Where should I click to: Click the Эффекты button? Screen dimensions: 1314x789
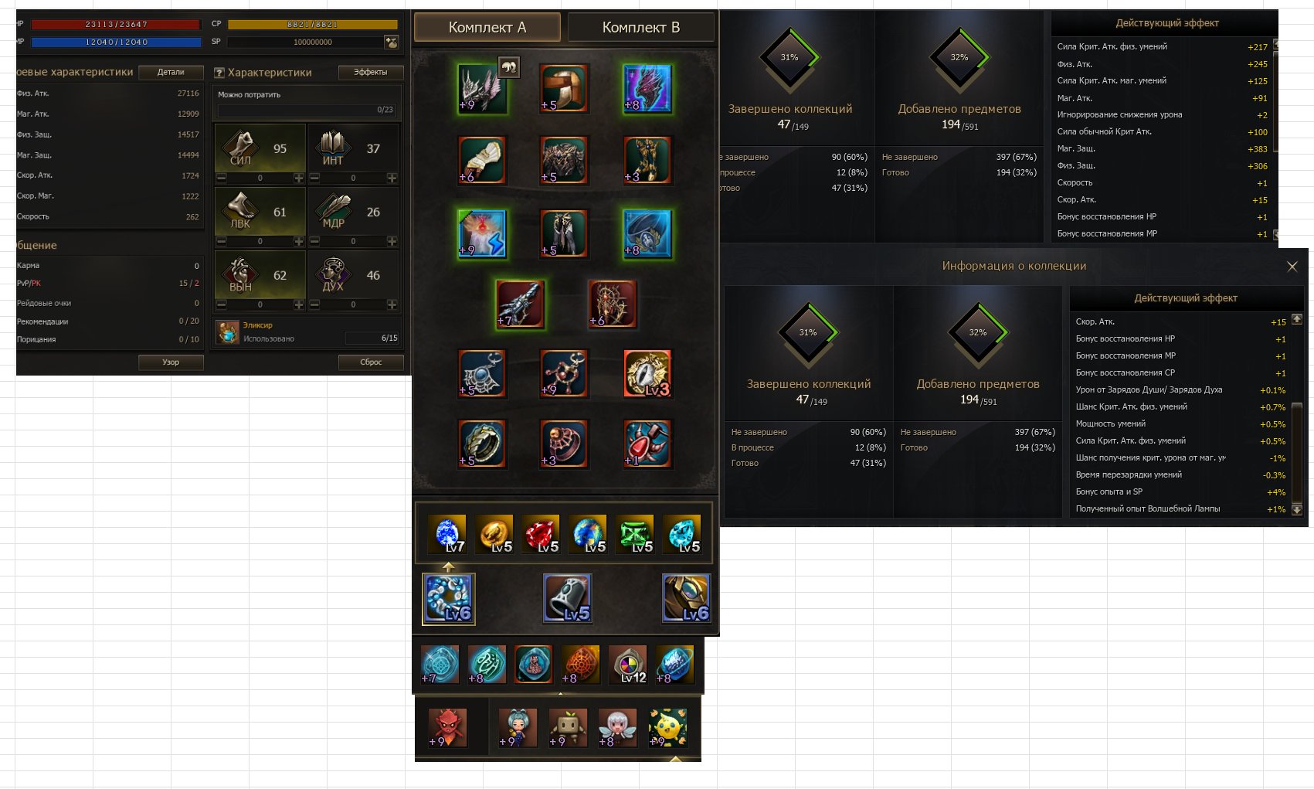coord(371,73)
